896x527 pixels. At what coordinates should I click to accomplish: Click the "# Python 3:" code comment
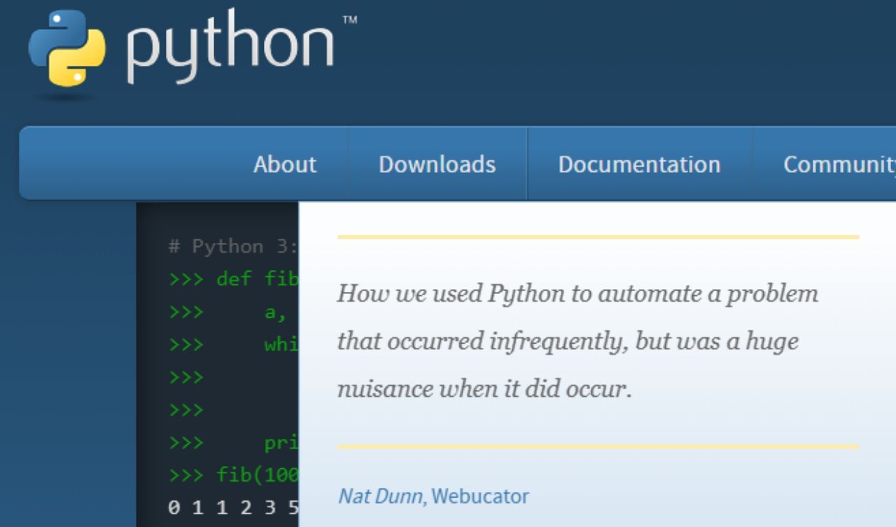click(x=234, y=246)
